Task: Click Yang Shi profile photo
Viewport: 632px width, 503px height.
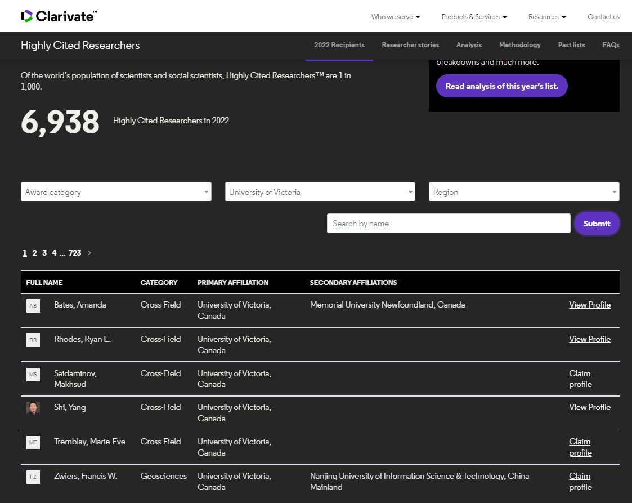Action: coord(33,408)
